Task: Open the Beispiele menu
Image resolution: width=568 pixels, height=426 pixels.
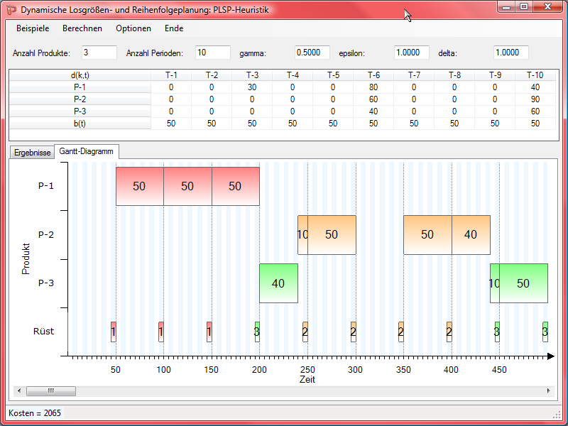Action: [x=33, y=28]
